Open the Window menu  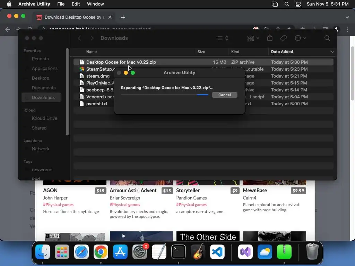pos(95,4)
